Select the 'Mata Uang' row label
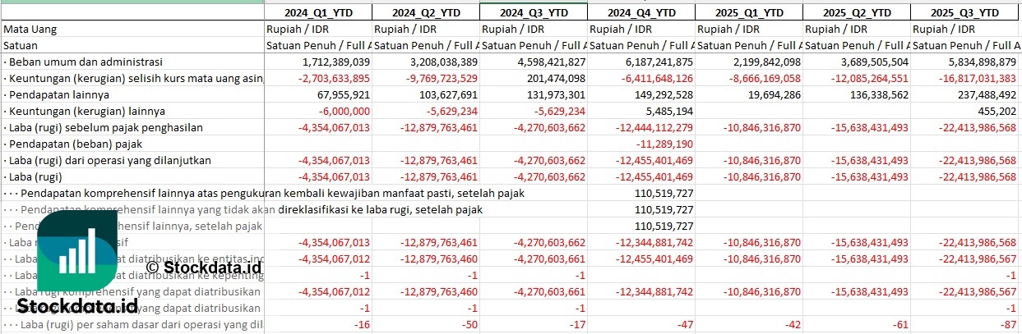This screenshot has height=334, width=1022. pyautogui.click(x=30, y=30)
